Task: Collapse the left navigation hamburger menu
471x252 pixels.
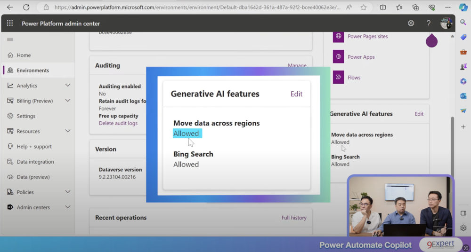Action: pos(10,39)
